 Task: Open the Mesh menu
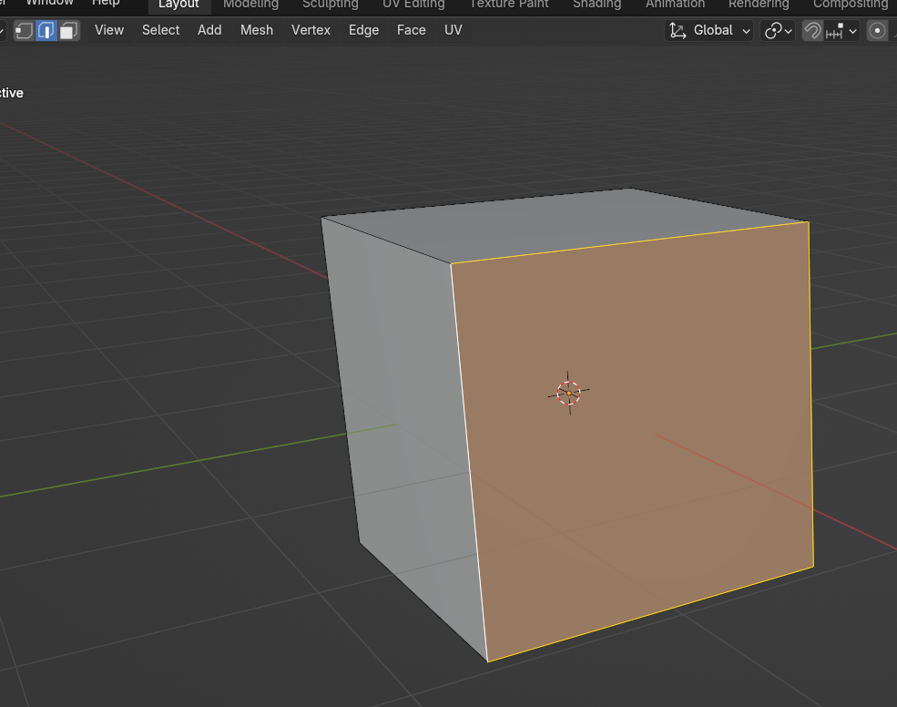pyautogui.click(x=257, y=30)
